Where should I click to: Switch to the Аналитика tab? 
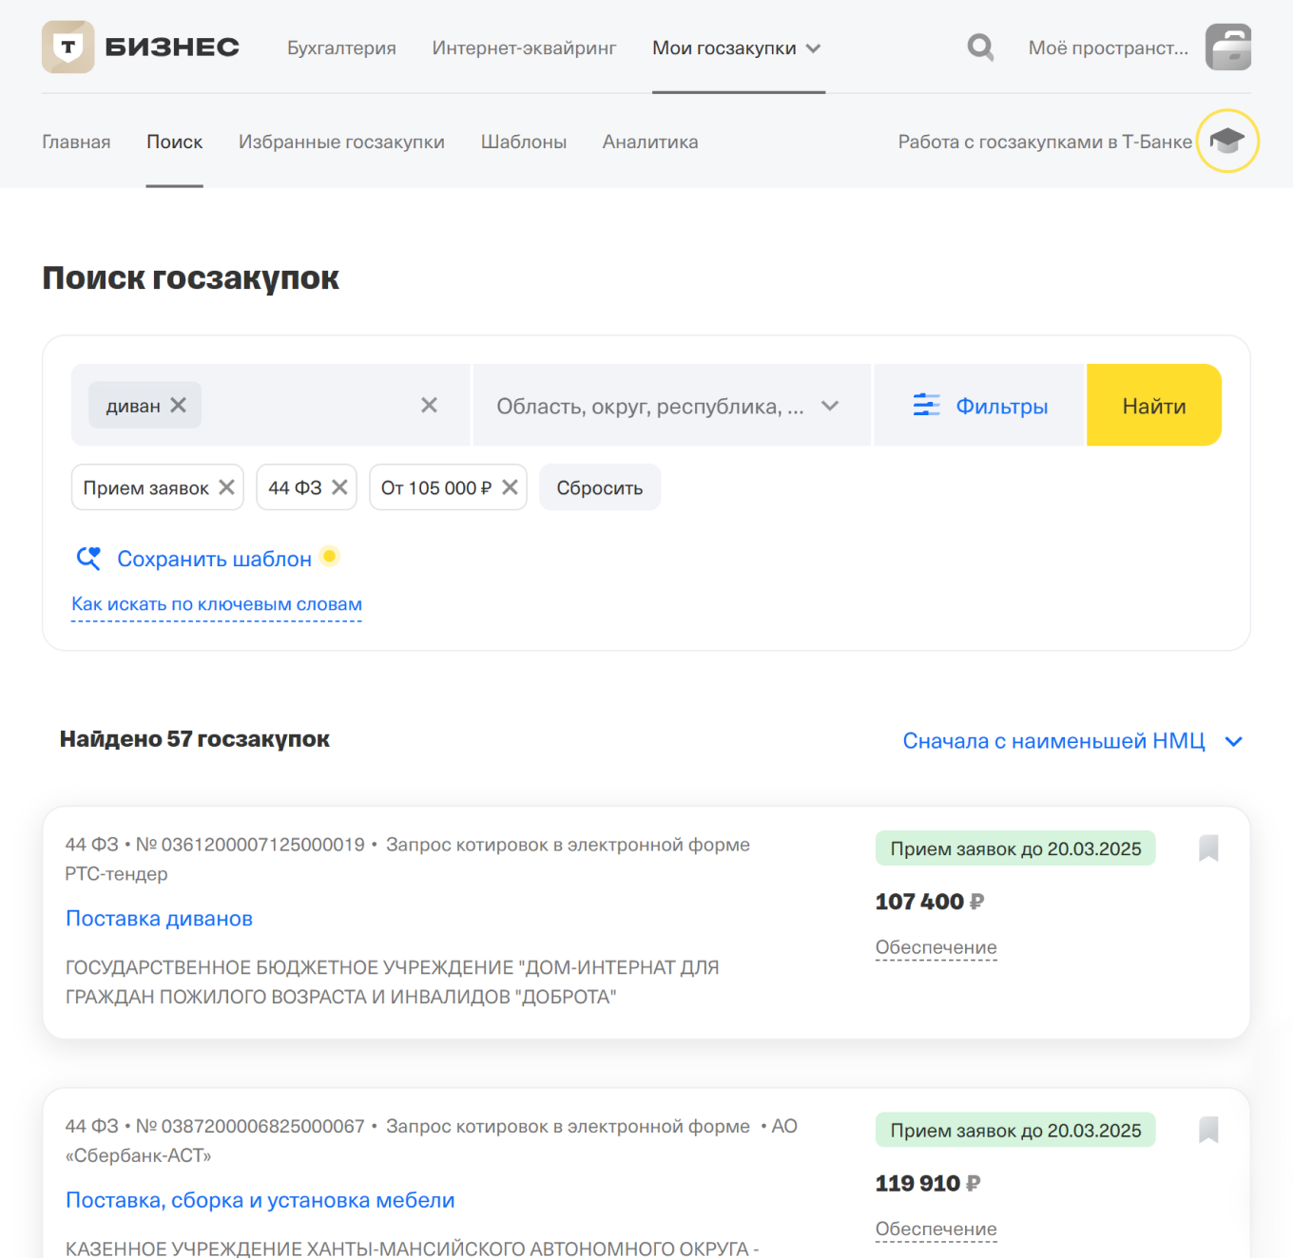(x=649, y=142)
